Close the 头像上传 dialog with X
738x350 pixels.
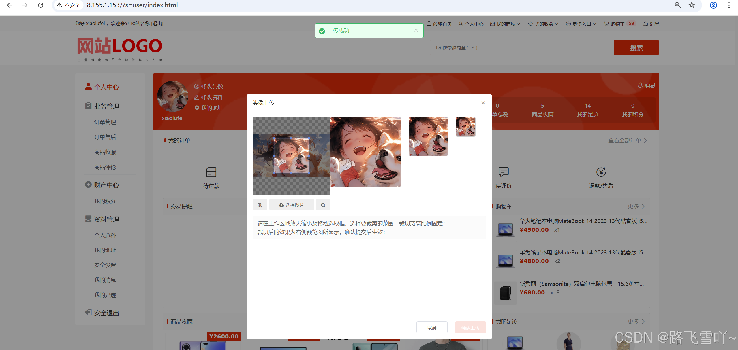tap(483, 103)
